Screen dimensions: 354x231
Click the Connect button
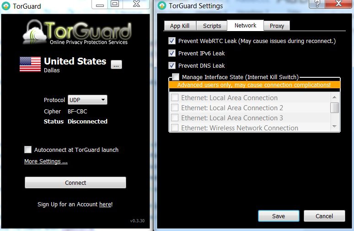75,183
